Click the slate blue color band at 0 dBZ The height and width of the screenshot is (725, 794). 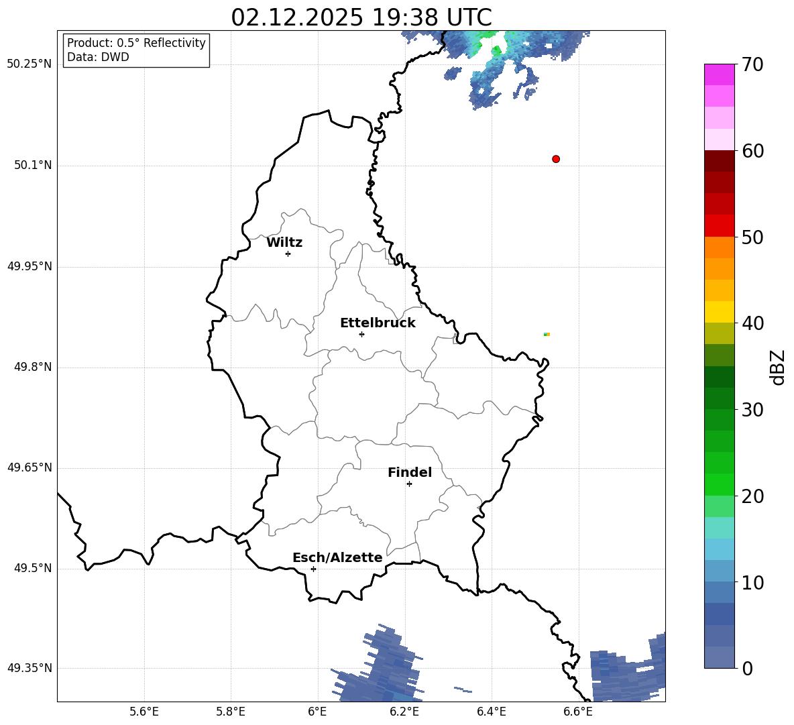click(719, 657)
